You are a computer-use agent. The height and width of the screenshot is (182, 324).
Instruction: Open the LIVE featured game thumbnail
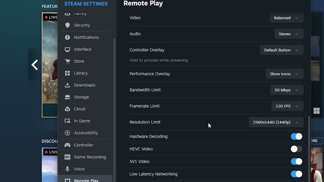(50, 65)
